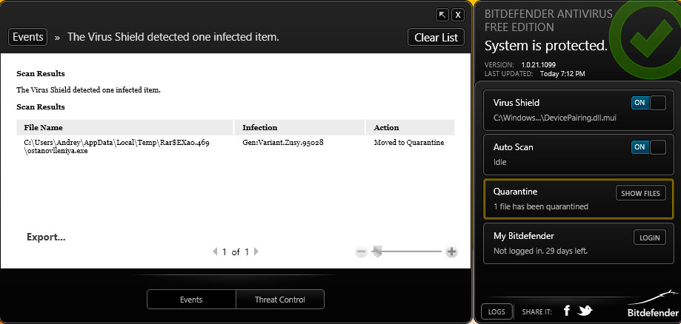Open the Logs button
Viewport: 681px width, 324px height.
point(496,311)
